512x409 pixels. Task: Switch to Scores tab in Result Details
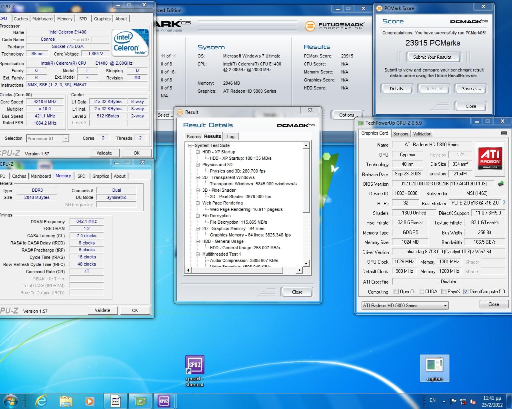[194, 137]
